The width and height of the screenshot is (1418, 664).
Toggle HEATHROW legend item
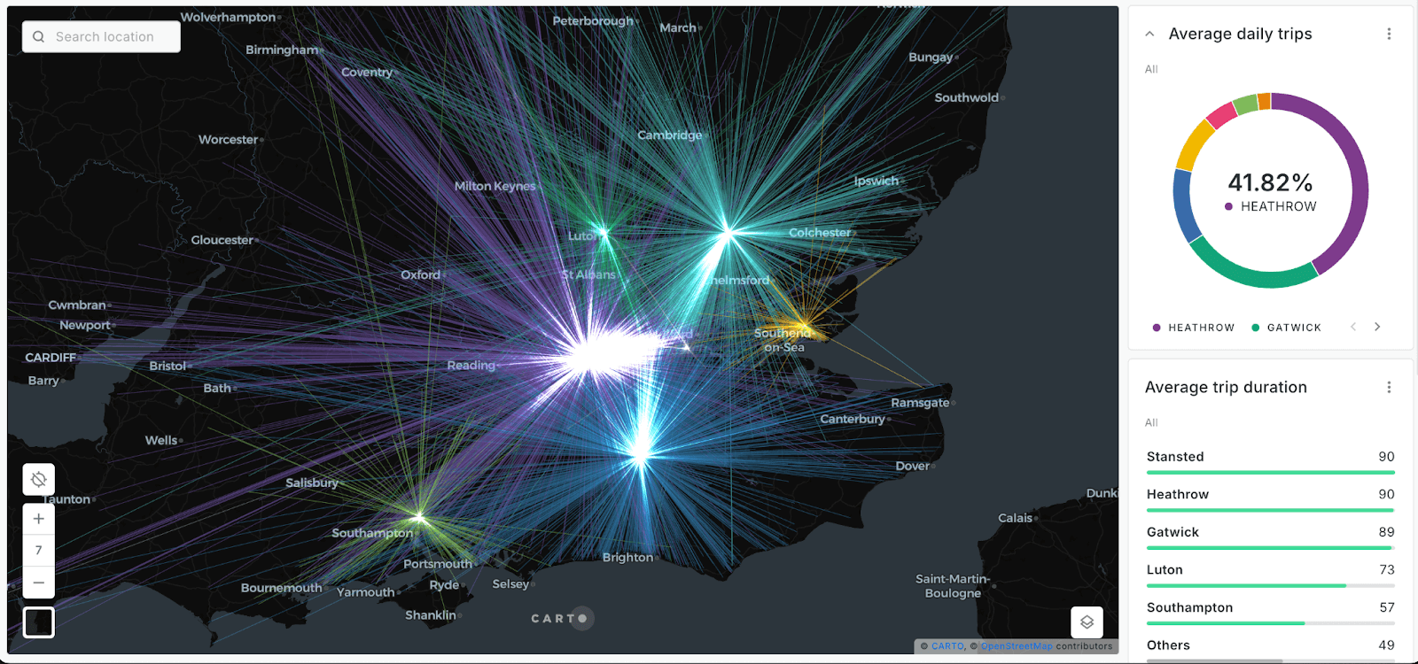click(1194, 328)
